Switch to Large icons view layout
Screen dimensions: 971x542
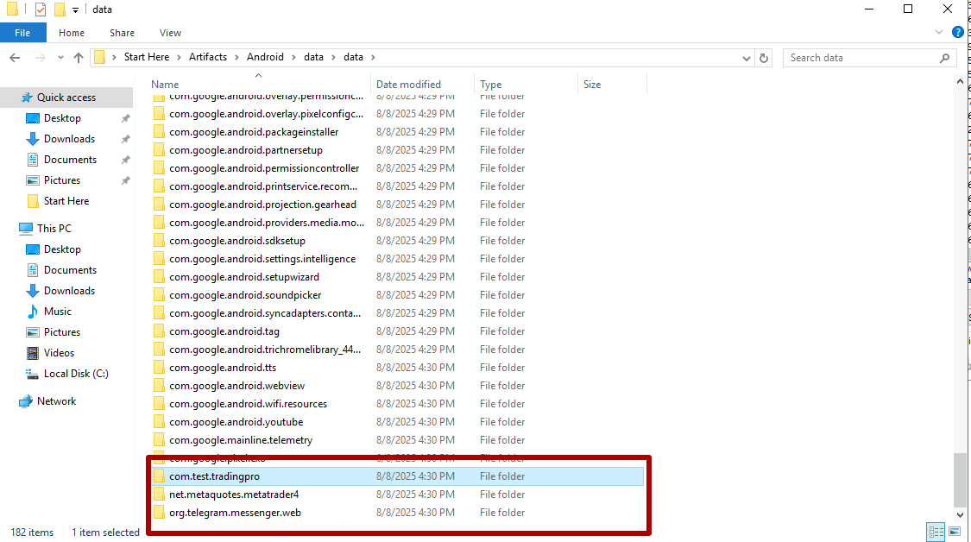tap(955, 533)
